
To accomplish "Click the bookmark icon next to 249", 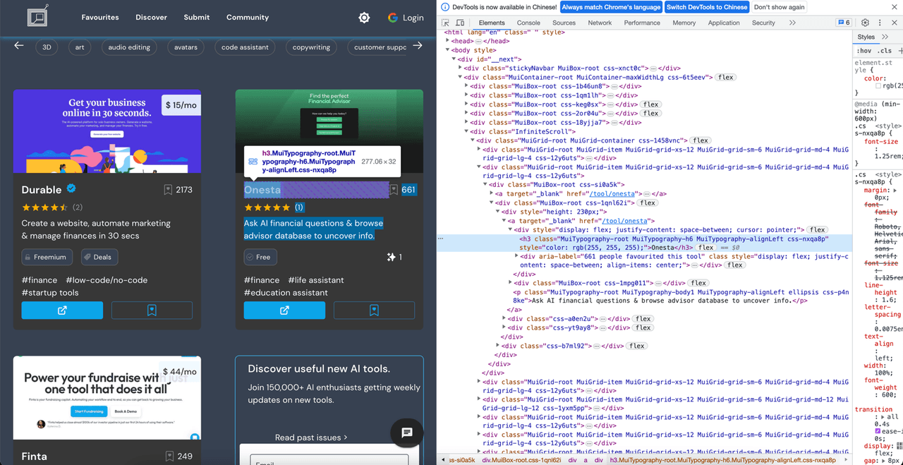I will click(x=169, y=457).
